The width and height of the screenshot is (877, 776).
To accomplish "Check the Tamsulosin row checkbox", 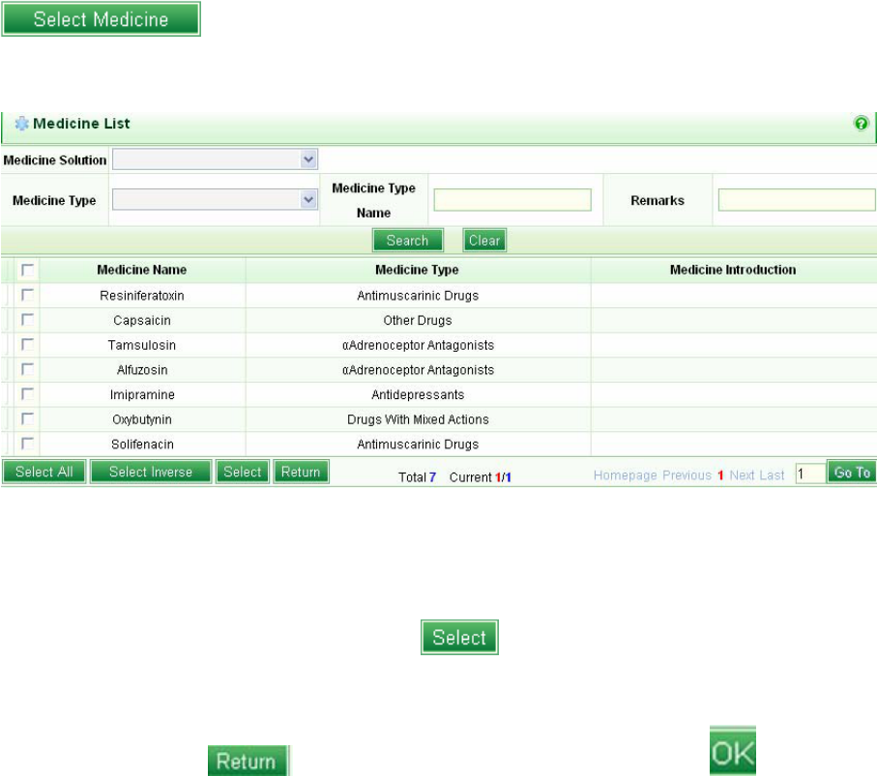I will (x=27, y=344).
